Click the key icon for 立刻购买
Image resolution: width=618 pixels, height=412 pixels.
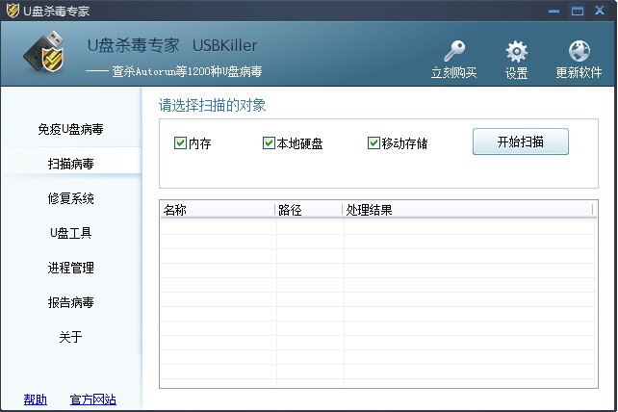click(454, 51)
